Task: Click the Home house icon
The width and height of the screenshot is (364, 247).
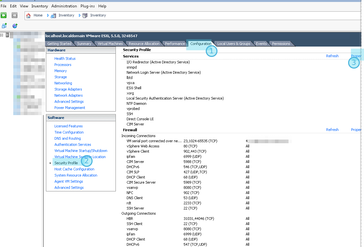Action: (28, 16)
